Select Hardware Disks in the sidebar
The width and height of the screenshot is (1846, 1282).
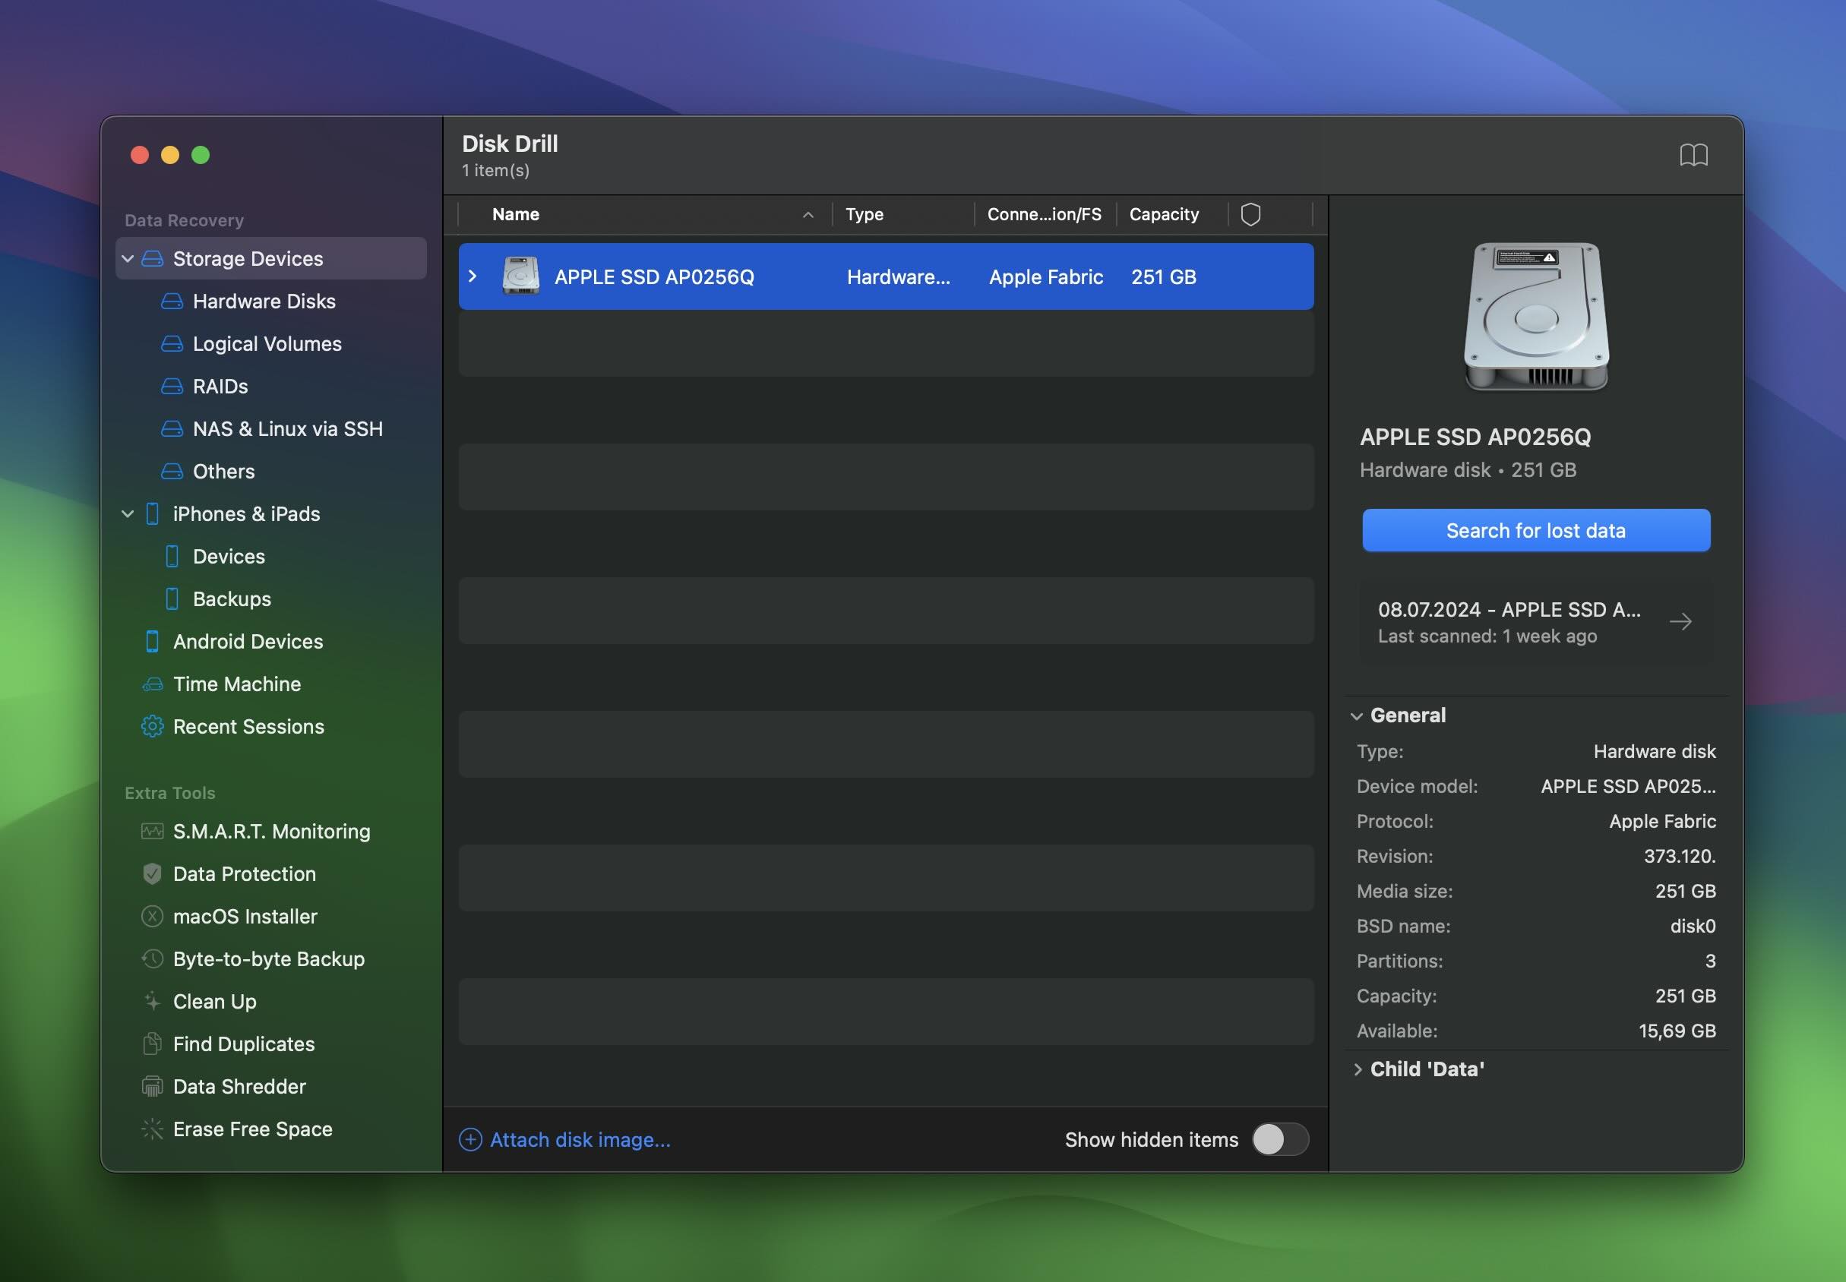pos(264,302)
